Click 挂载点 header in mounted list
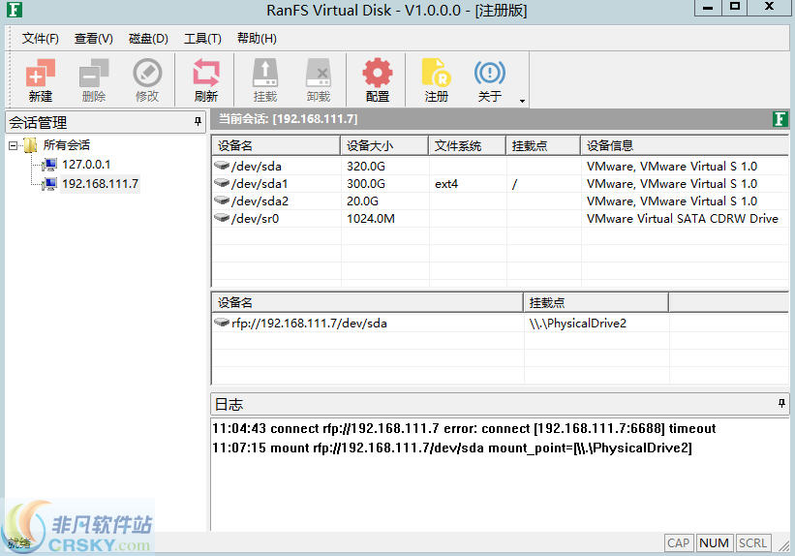Screen dimensions: 795x556 [596, 303]
